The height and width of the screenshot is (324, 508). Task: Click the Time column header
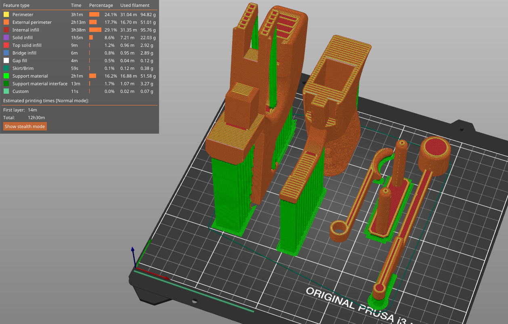(76, 6)
